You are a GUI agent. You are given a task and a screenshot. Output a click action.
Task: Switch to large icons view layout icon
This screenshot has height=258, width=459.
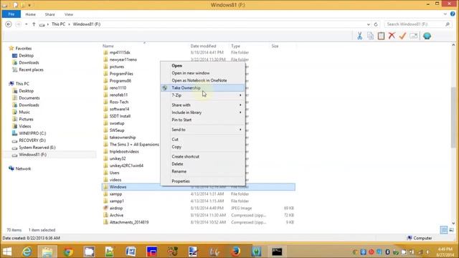pos(452,230)
